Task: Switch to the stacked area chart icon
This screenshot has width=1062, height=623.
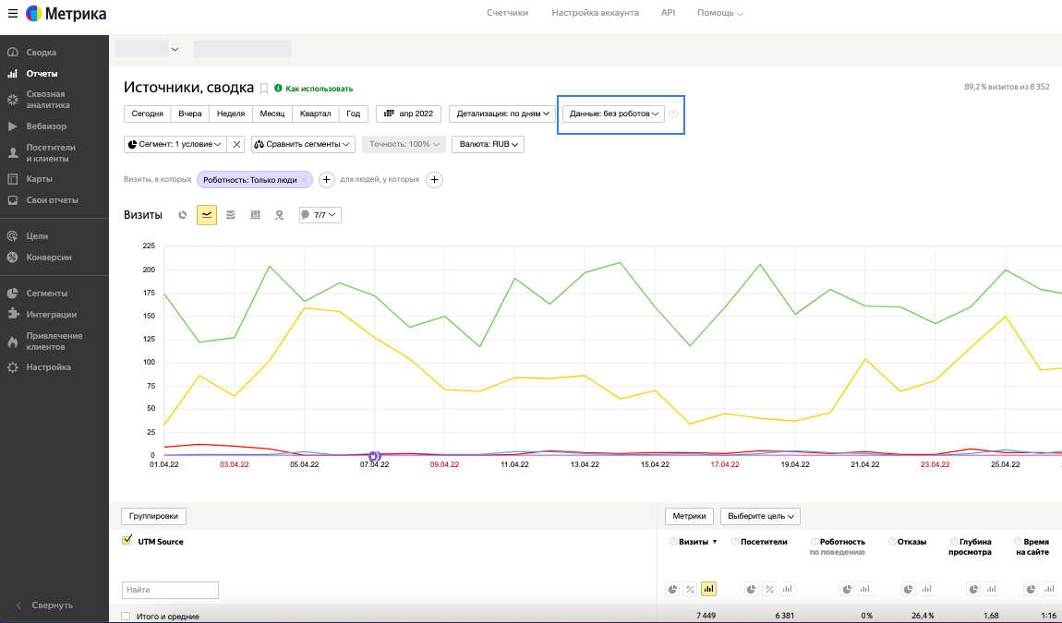Action: 231,215
